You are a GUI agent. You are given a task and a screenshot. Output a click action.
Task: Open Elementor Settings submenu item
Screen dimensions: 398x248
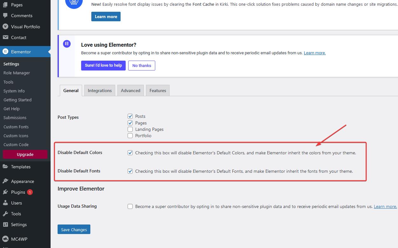tap(11, 64)
